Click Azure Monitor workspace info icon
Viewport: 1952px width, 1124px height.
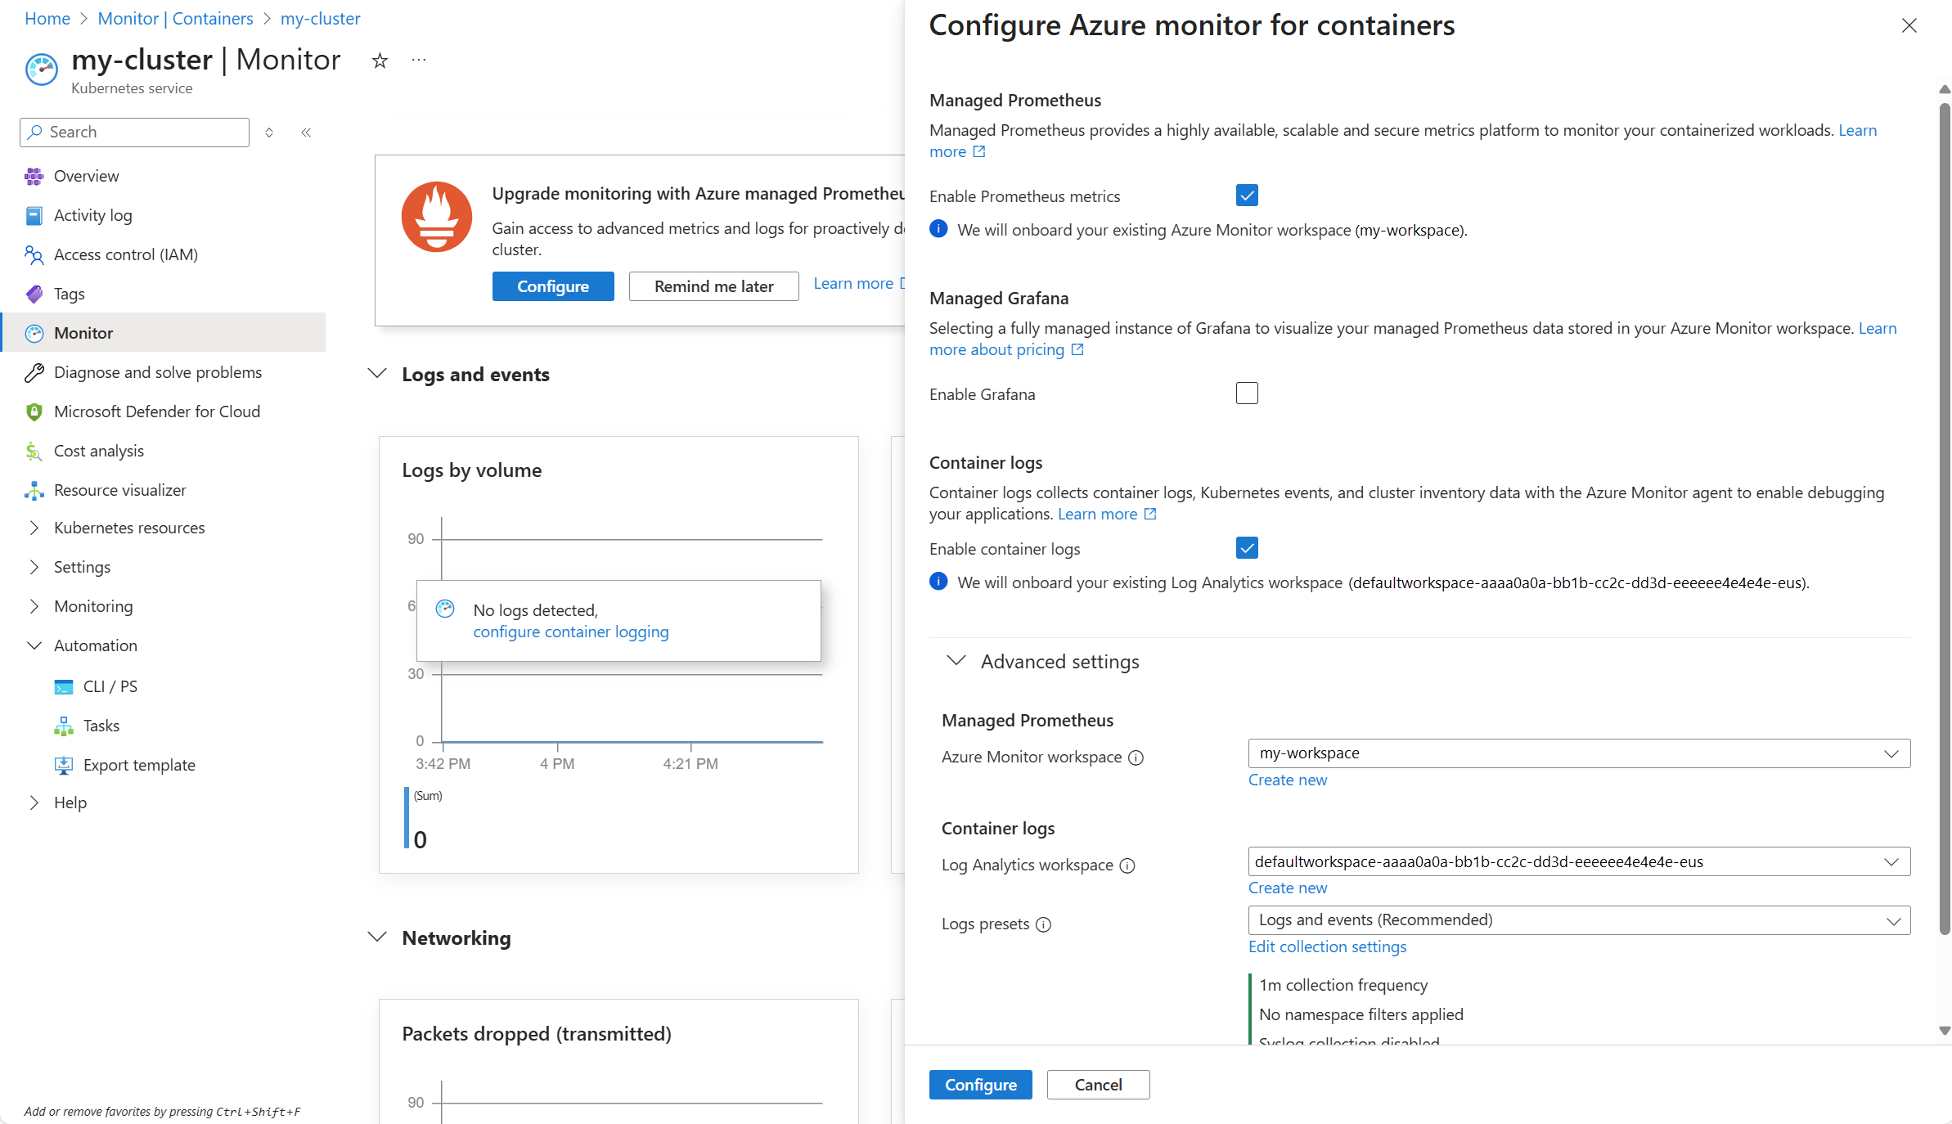coord(1136,758)
